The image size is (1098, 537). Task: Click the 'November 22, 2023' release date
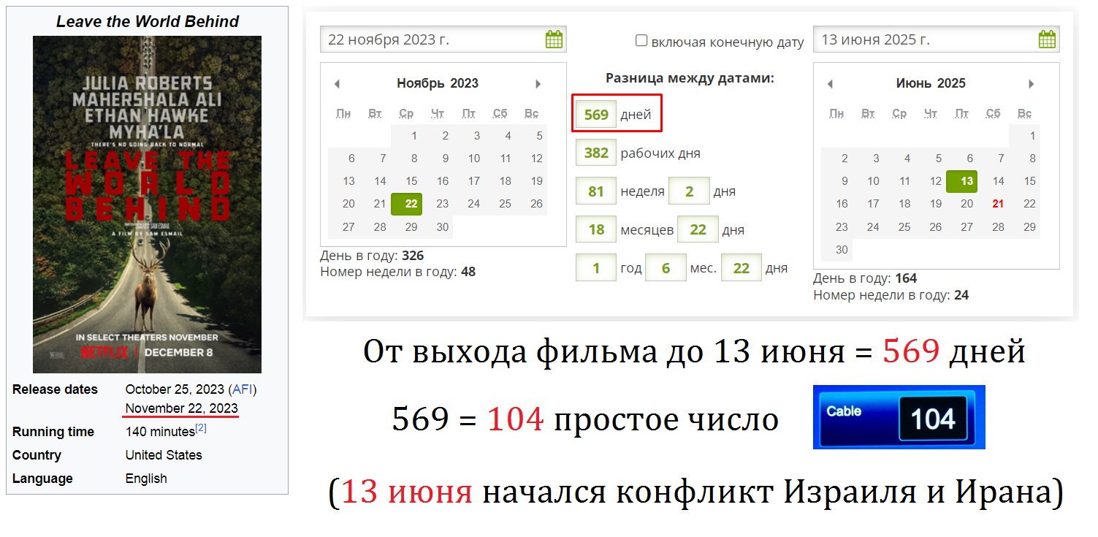[182, 408]
